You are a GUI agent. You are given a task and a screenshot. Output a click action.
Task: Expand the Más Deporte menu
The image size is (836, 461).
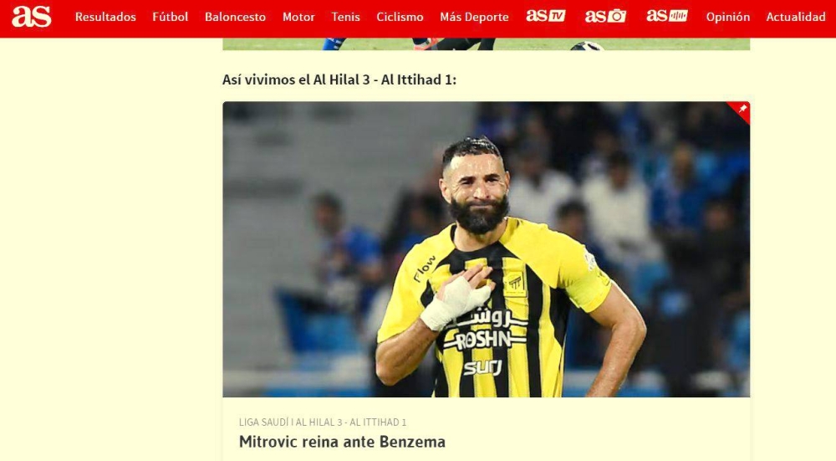click(x=474, y=17)
